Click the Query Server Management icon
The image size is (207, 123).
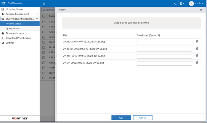pyautogui.click(x=3, y=19)
